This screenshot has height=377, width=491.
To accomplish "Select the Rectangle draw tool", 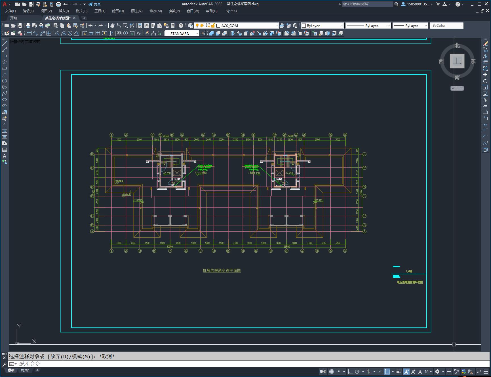I will pos(5,68).
